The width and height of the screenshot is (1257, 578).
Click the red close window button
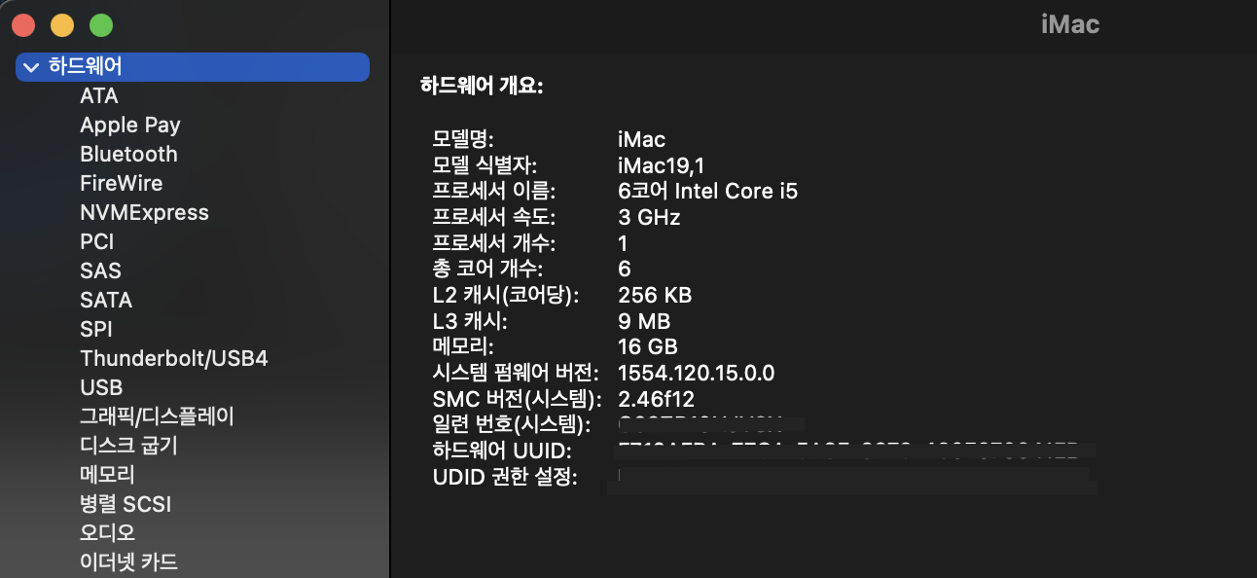[x=23, y=26]
